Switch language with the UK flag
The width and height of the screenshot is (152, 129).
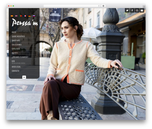[16, 16]
